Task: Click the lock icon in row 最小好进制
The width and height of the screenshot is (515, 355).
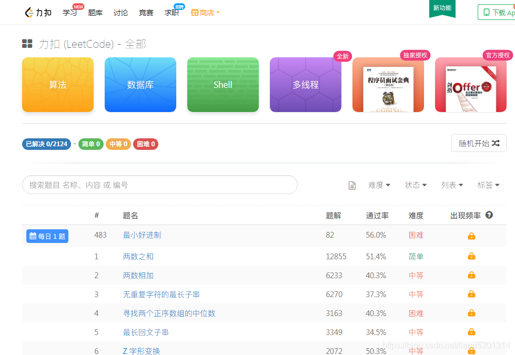Action: click(x=471, y=236)
